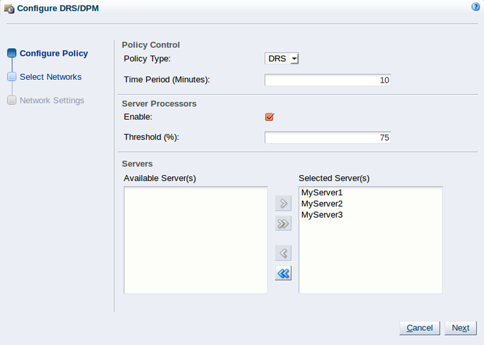Go to the Network Settings step

tap(52, 101)
